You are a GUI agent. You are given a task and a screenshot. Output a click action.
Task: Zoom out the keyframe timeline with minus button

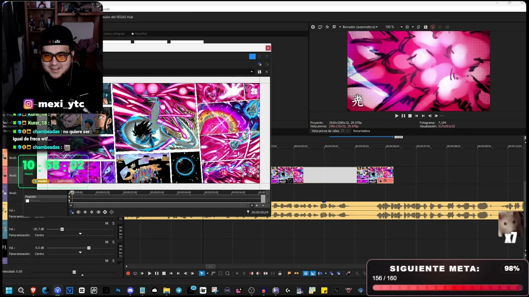click(x=263, y=205)
